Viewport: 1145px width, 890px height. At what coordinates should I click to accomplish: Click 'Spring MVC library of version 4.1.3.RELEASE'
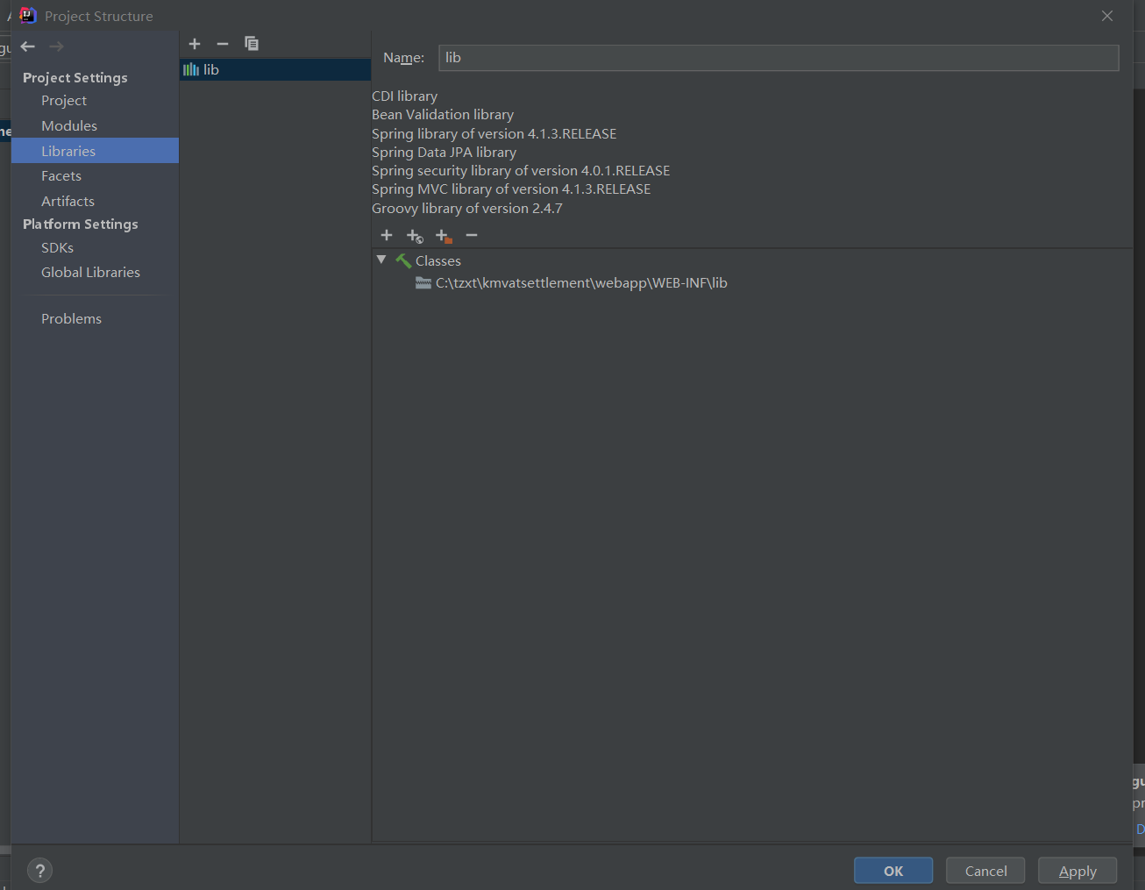tap(511, 189)
